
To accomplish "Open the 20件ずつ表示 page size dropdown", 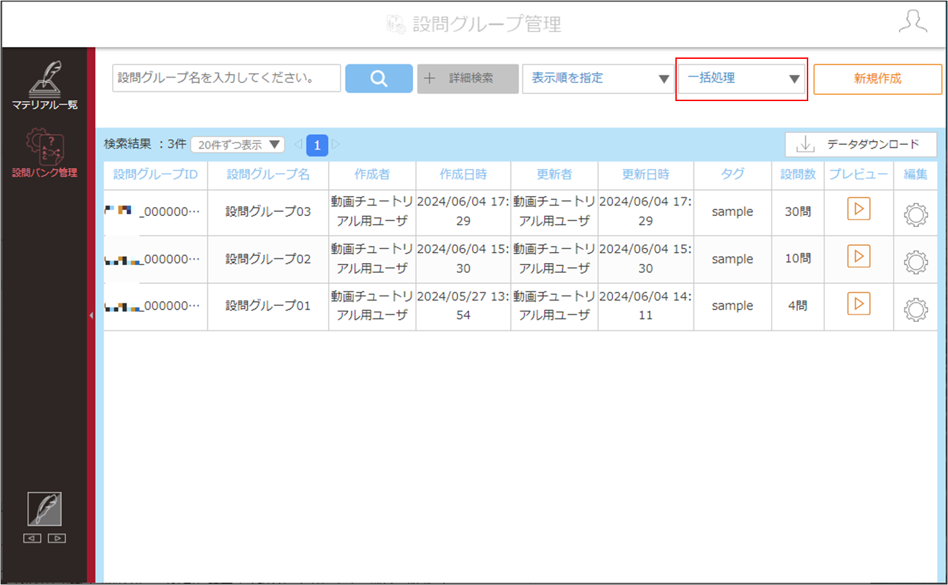I will point(237,145).
